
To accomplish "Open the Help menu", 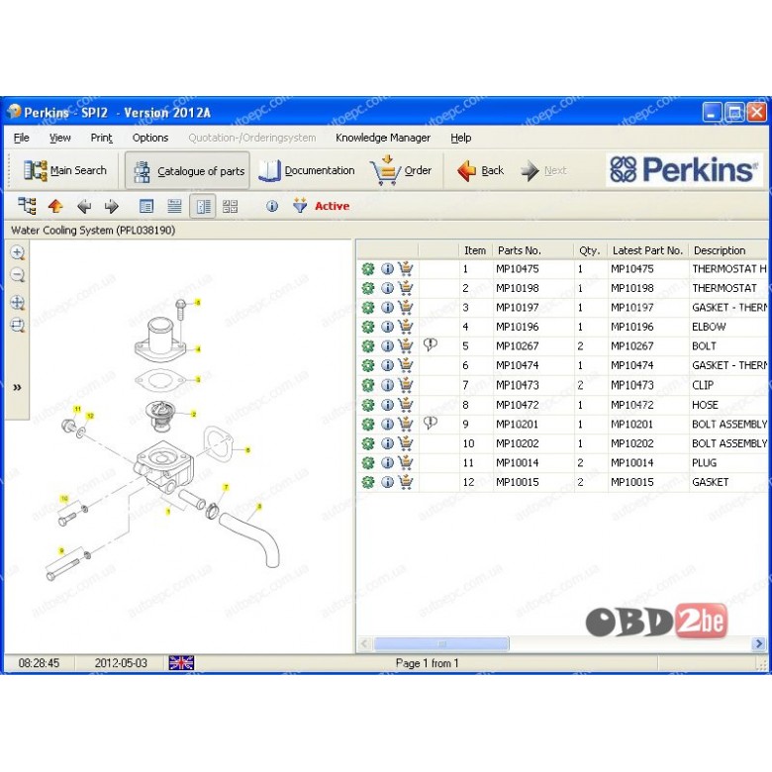I will (x=461, y=138).
